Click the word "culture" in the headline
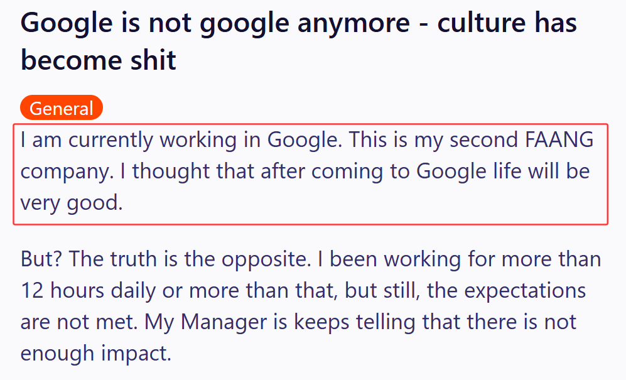The height and width of the screenshot is (380, 626). pyautogui.click(x=482, y=23)
